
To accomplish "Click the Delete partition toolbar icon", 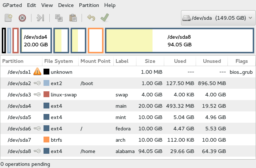I will 22,18.
